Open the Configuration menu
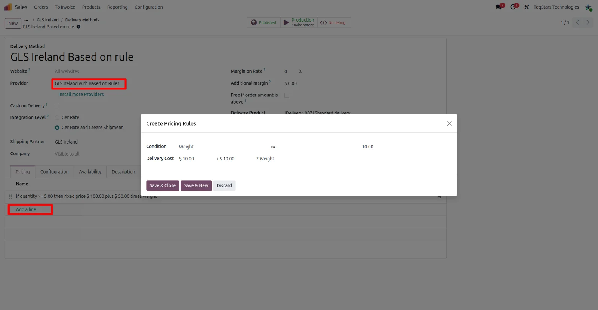This screenshot has width=598, height=310. click(x=149, y=7)
